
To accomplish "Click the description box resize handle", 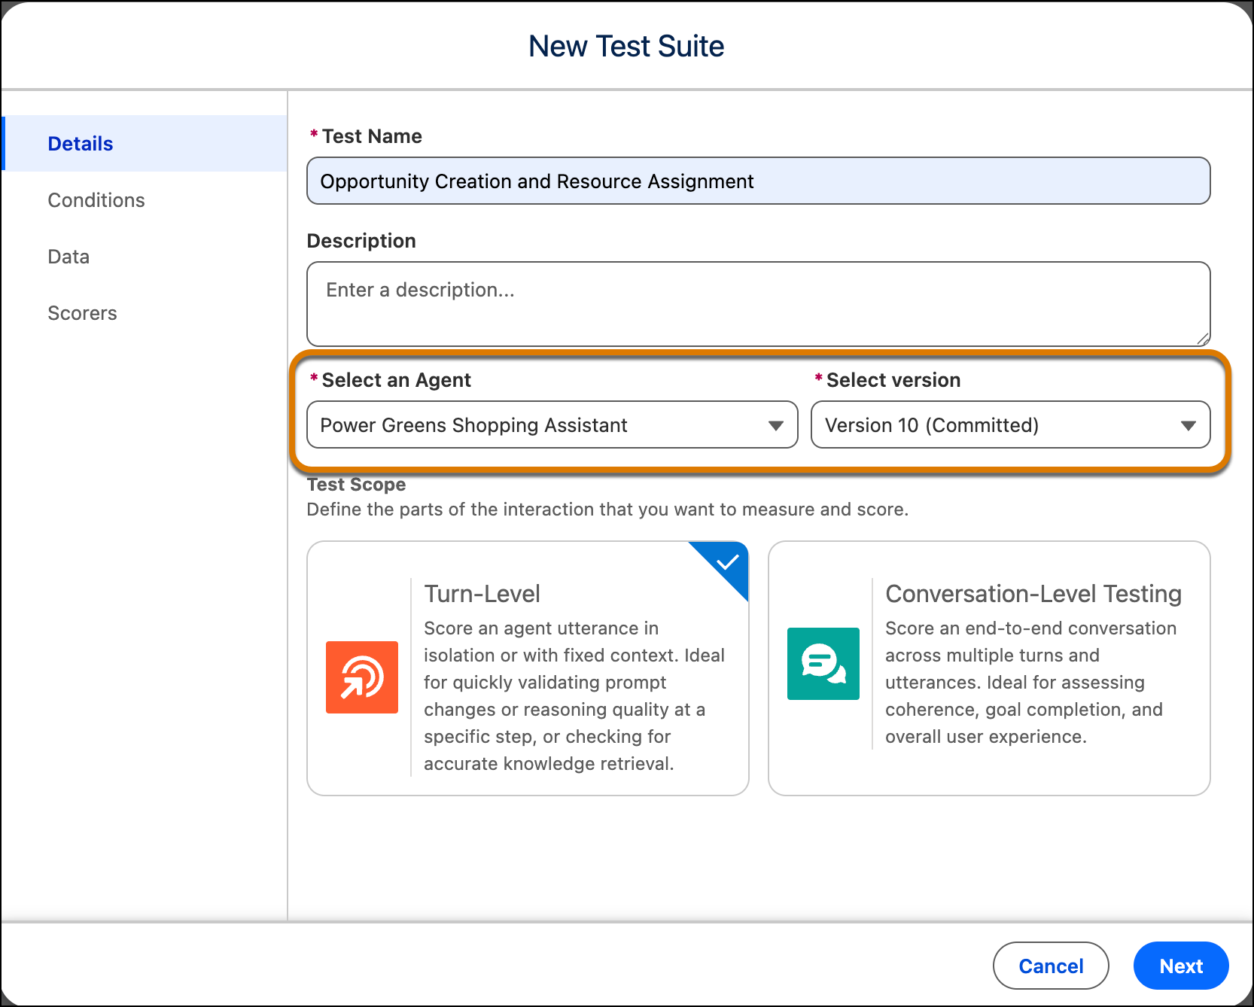I will (1203, 339).
